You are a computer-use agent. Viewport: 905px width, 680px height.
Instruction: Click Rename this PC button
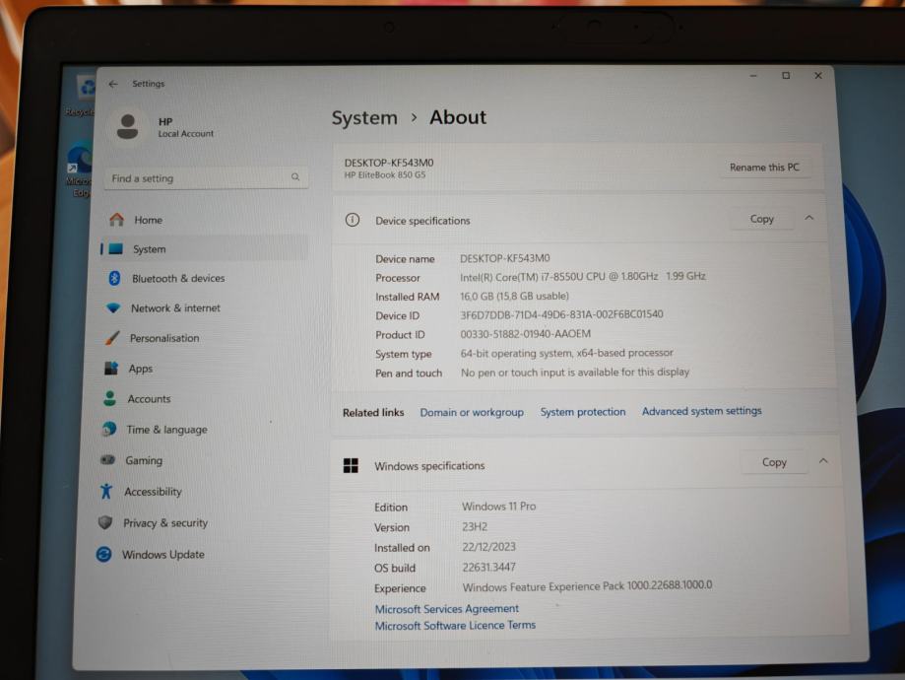(x=764, y=167)
